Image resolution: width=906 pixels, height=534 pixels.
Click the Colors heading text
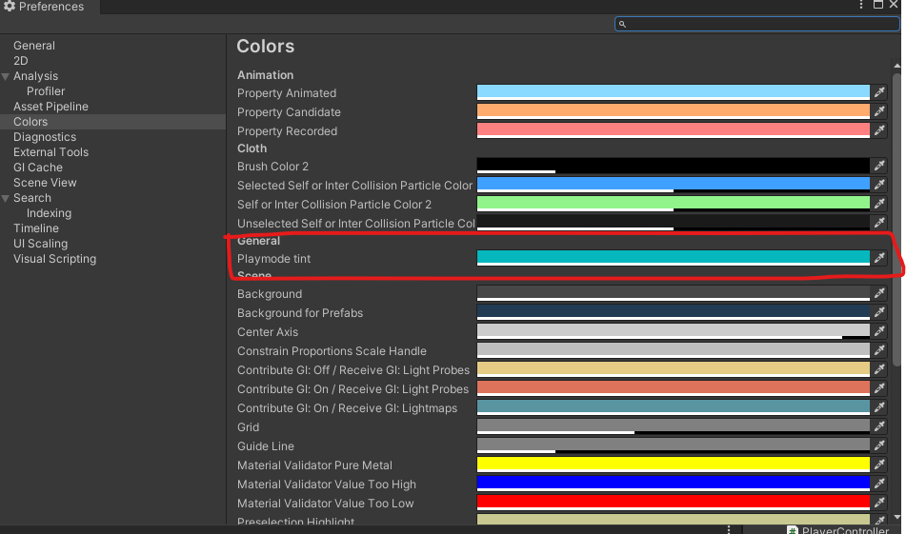[x=265, y=47]
